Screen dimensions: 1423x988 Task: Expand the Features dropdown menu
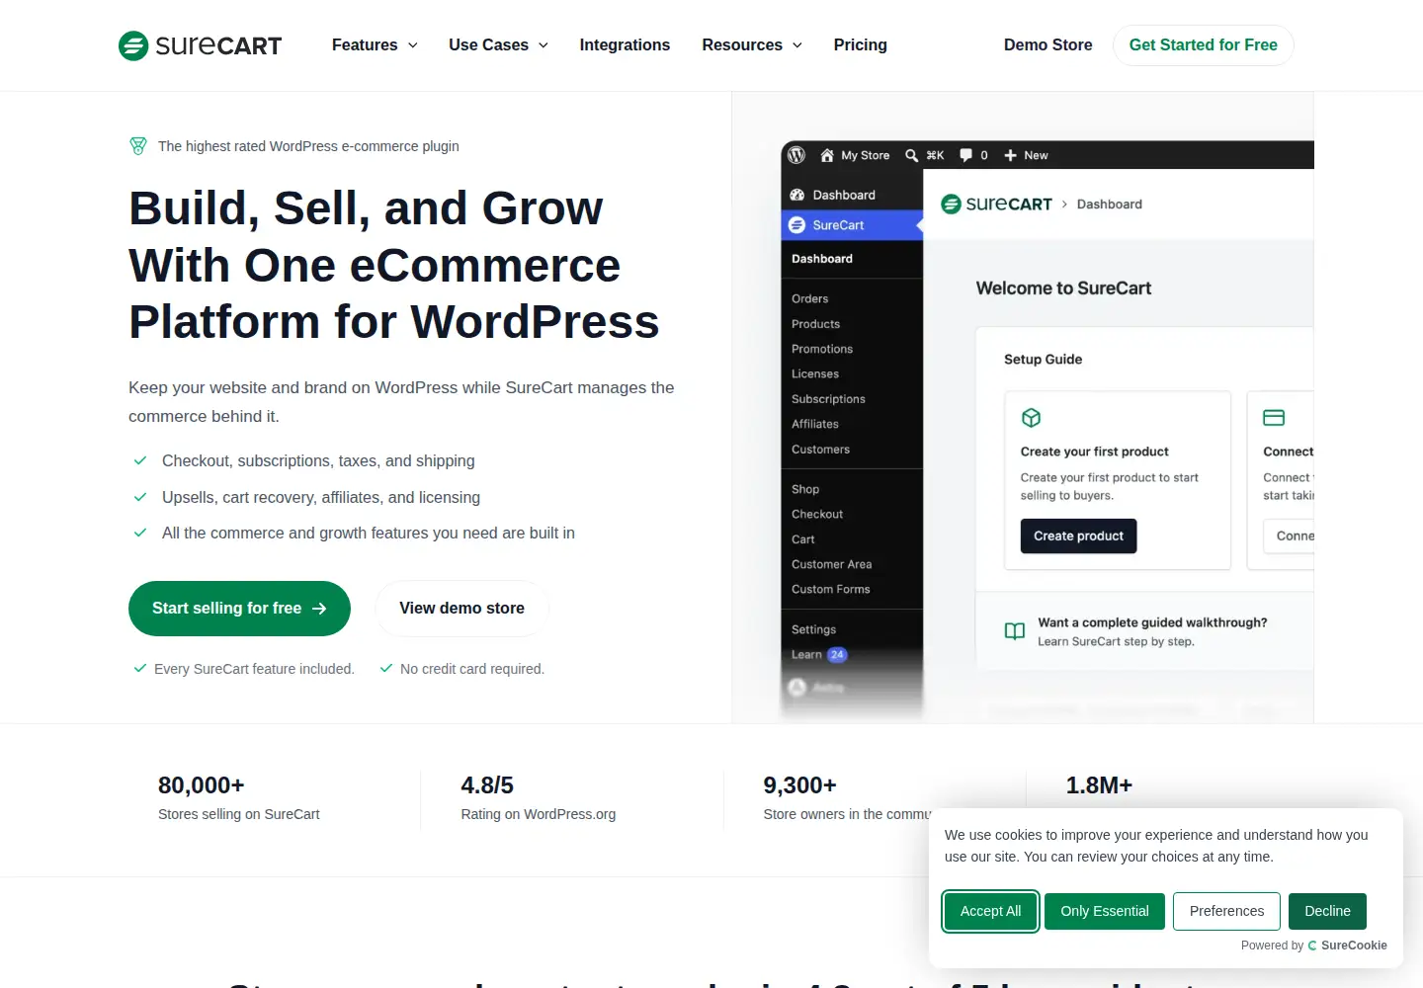pos(375,45)
